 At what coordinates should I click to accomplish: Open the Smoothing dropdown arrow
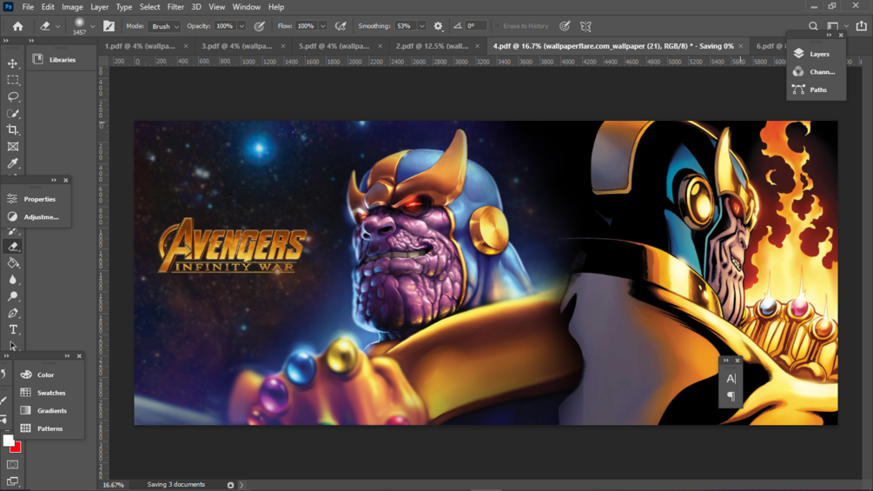coord(421,26)
